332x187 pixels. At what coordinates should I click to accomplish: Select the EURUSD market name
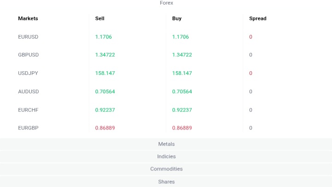click(28, 37)
